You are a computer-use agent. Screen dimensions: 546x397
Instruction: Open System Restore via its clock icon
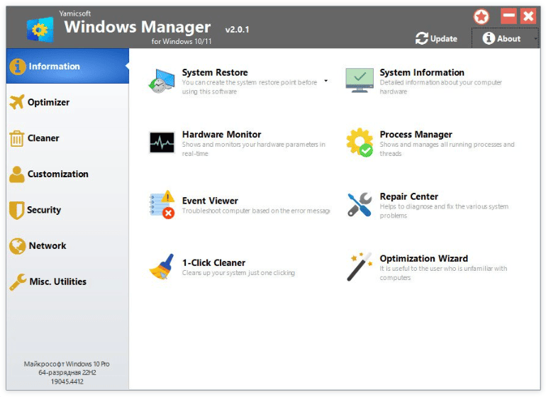161,81
